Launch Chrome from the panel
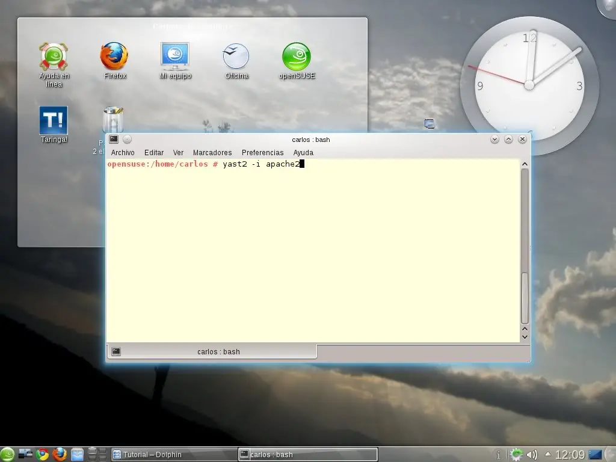The width and height of the screenshot is (616, 462). (43, 455)
